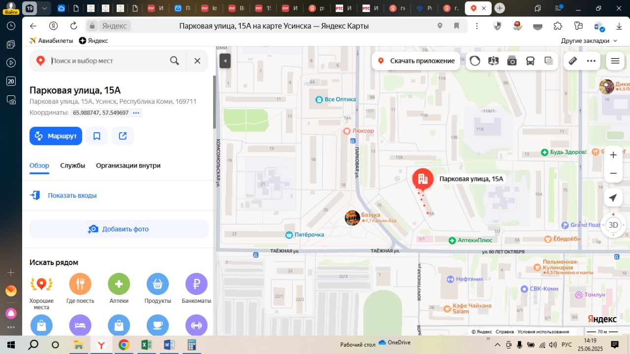Click the Добавить фото button

[x=119, y=229]
